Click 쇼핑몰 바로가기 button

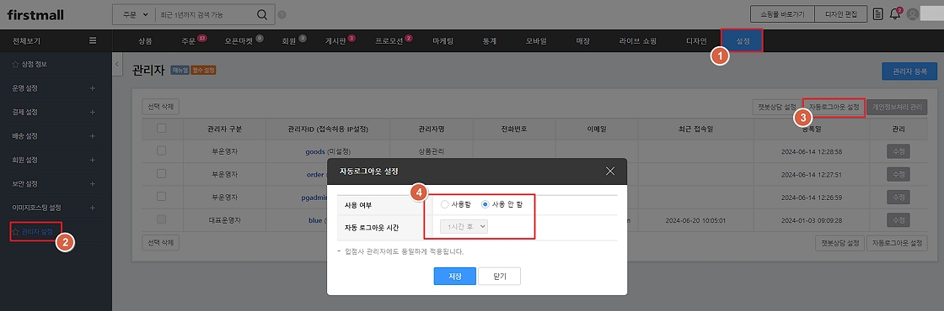[x=782, y=13]
